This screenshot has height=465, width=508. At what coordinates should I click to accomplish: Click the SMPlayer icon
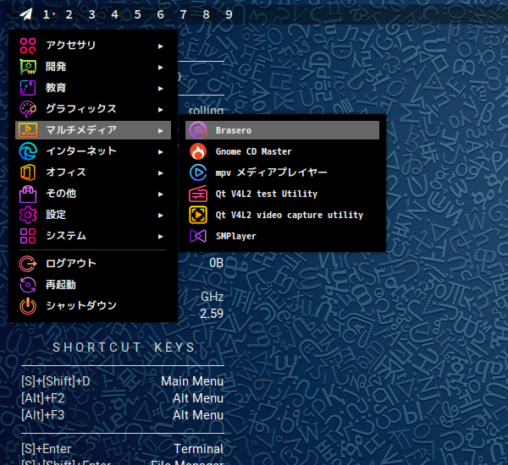198,236
